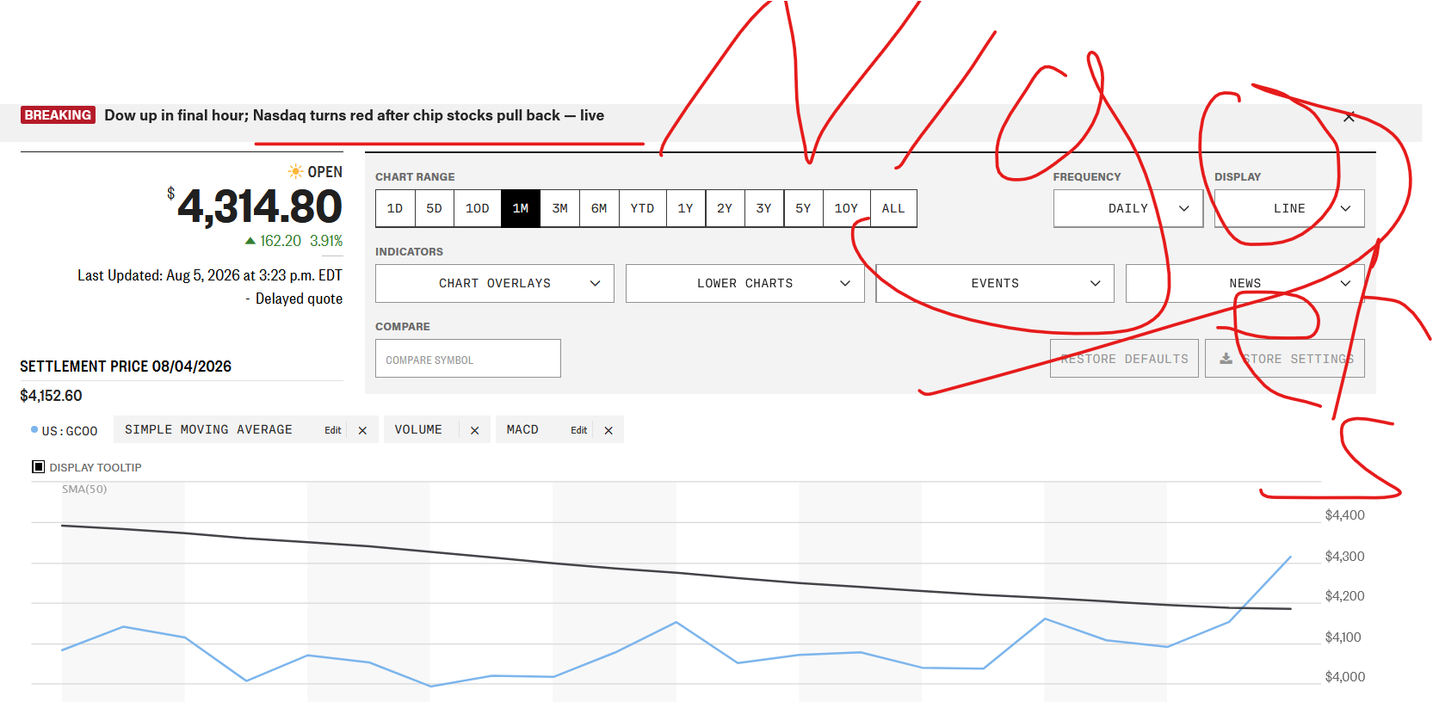
Task: Switch chart range to 6M
Action: click(x=599, y=208)
